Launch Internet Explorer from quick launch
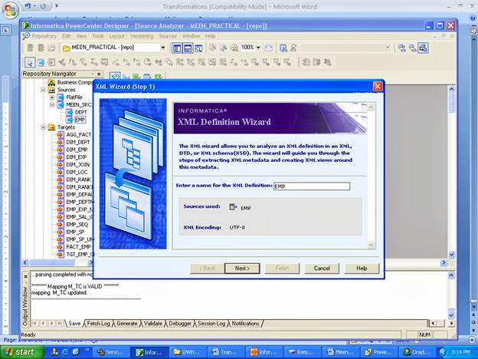The image size is (478, 359). [x=65, y=352]
